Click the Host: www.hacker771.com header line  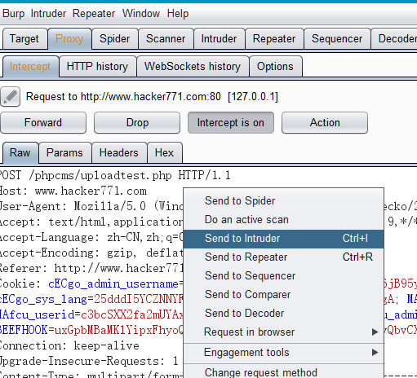pos(73,191)
